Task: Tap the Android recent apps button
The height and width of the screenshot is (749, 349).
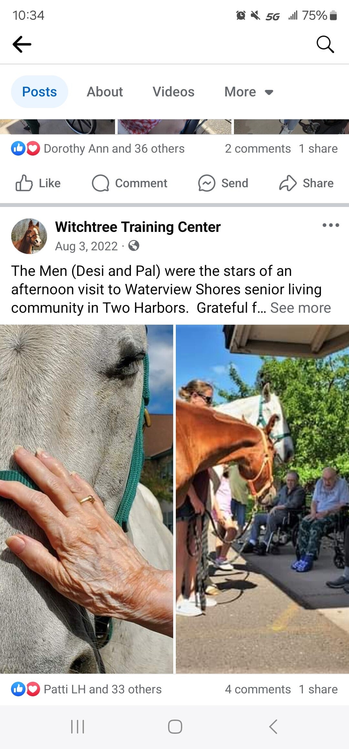Action: [x=78, y=727]
